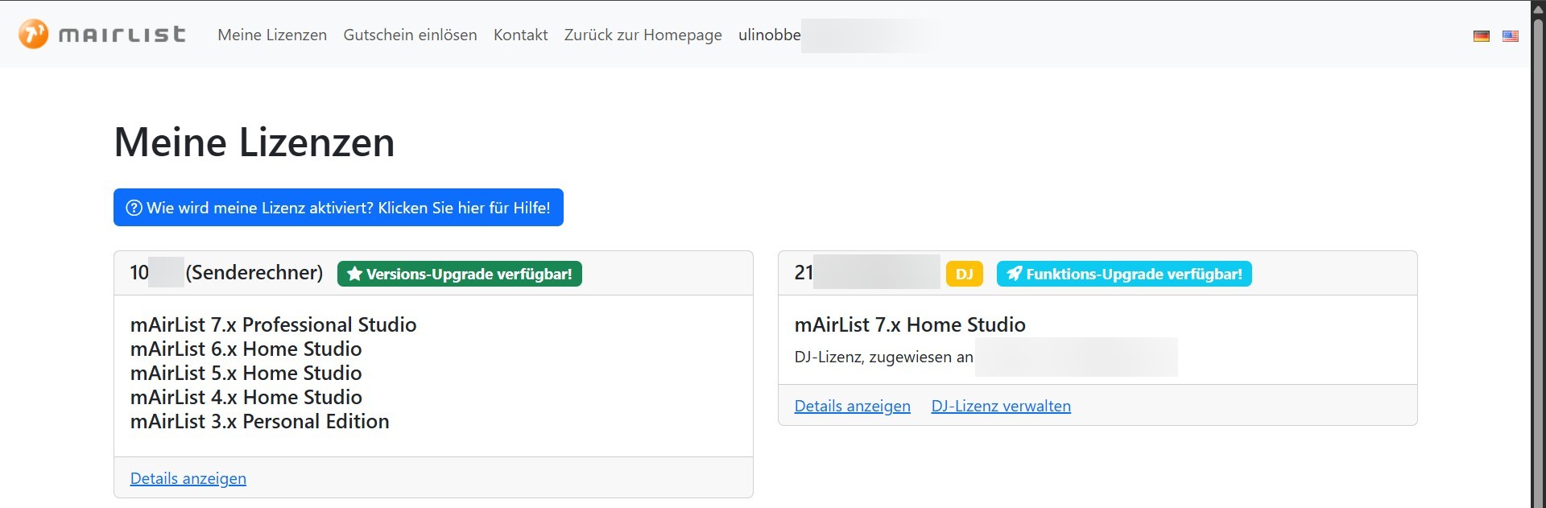Click the Funktions-Upgrade verfügbar badge
Screen dimensions: 1546x508
click(1124, 274)
